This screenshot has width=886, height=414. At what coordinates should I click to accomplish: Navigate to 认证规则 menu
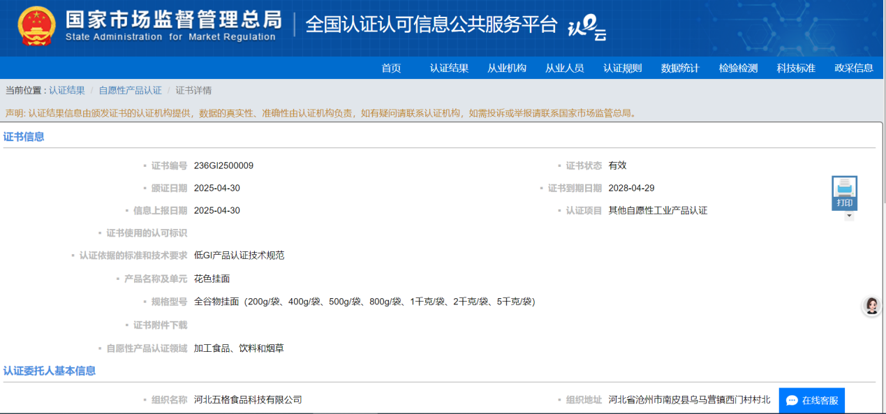(x=622, y=68)
